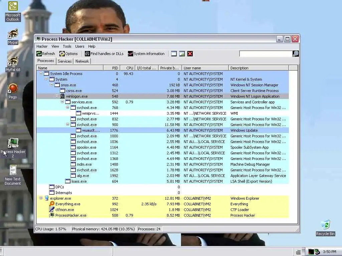Sort by User name column header

pos(205,68)
